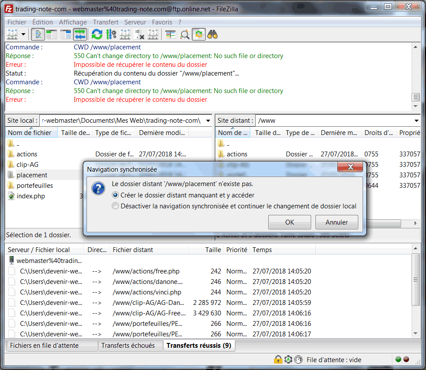Toggle directory comparison magnifier icon
Screen dimensions: 426x370
coord(185,35)
